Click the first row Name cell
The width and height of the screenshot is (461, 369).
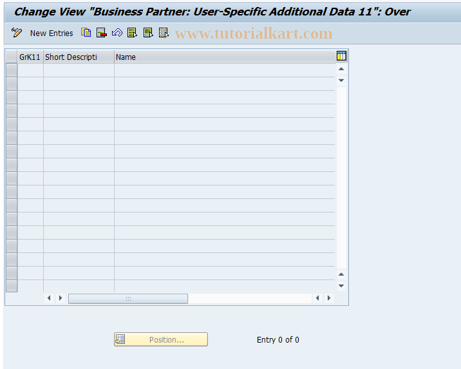225,71
